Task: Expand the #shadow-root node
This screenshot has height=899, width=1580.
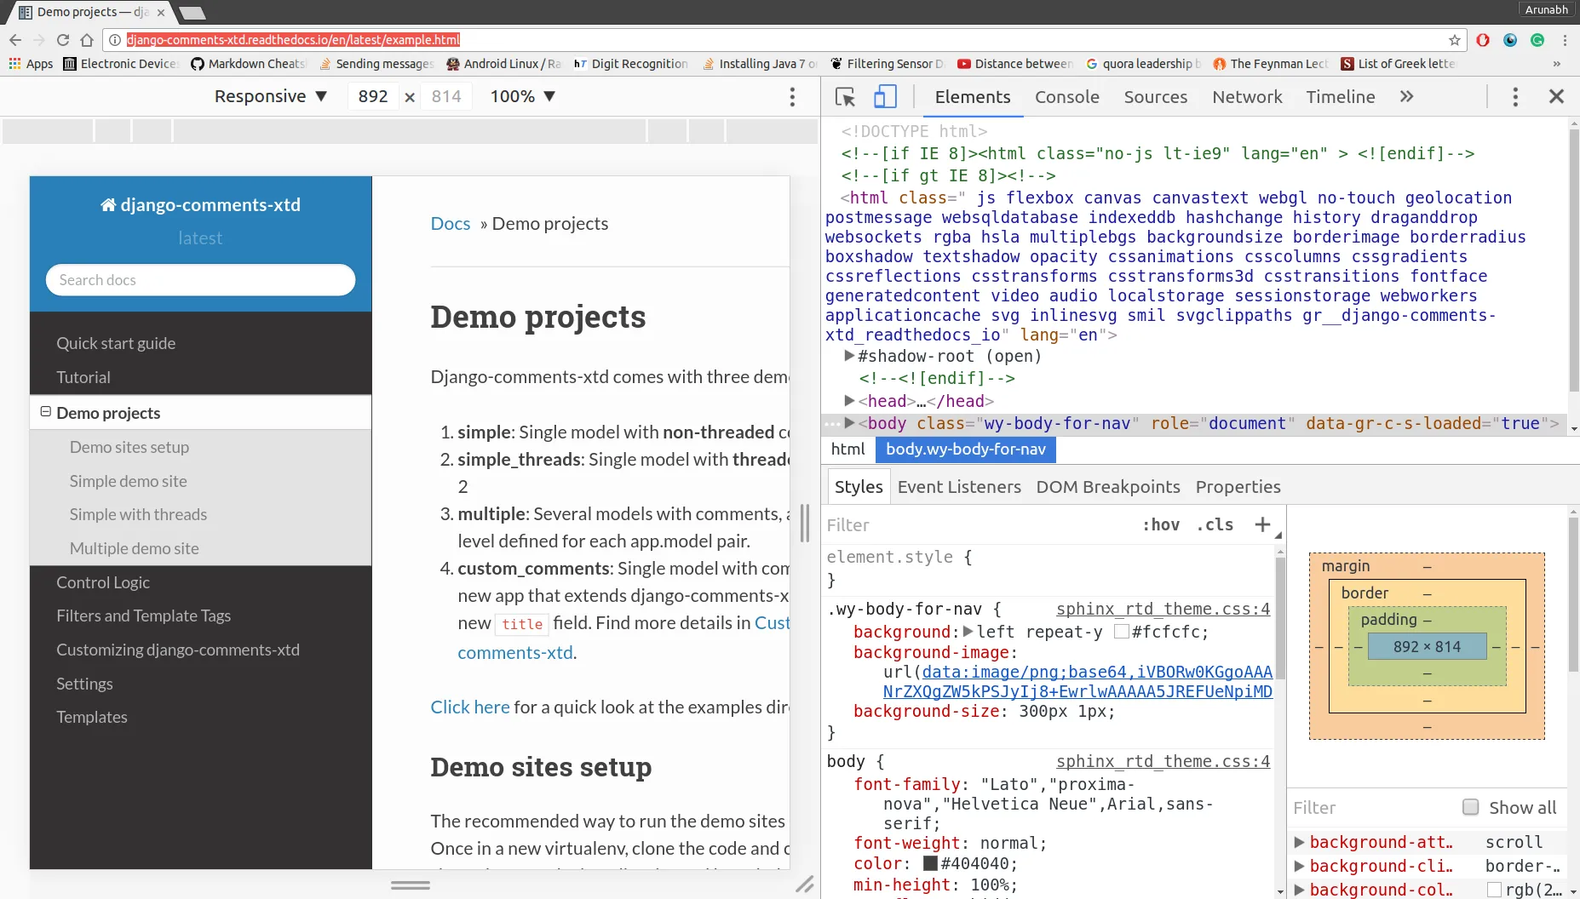Action: tap(849, 356)
